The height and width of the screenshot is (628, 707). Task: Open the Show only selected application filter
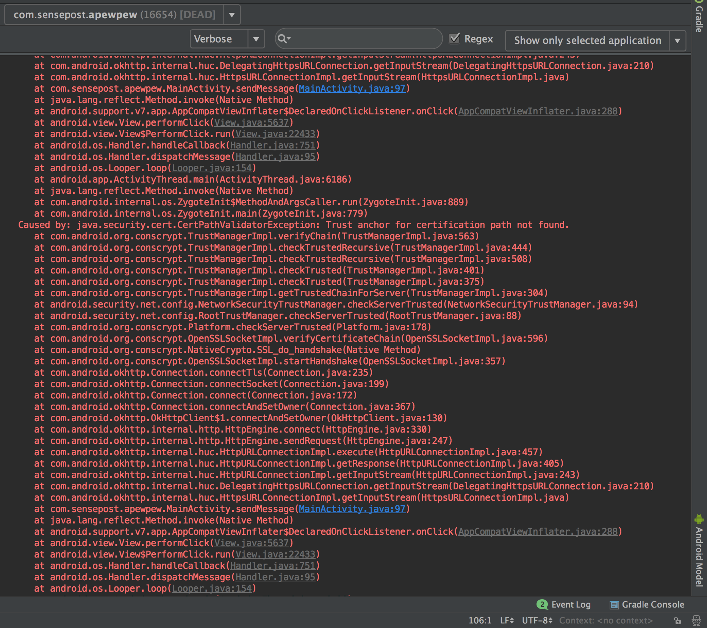click(x=677, y=41)
